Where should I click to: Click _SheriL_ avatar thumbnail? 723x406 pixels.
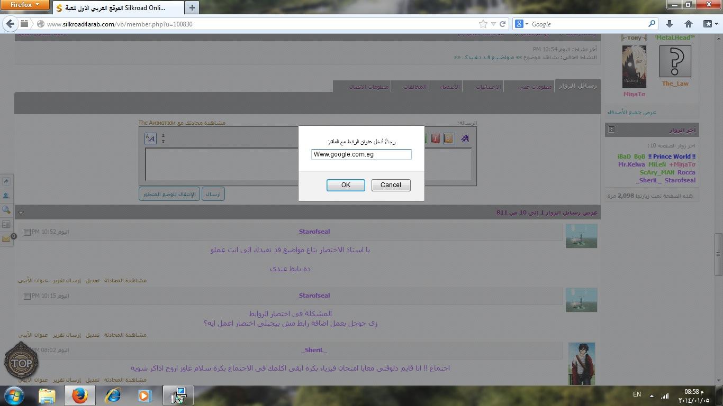tap(581, 363)
